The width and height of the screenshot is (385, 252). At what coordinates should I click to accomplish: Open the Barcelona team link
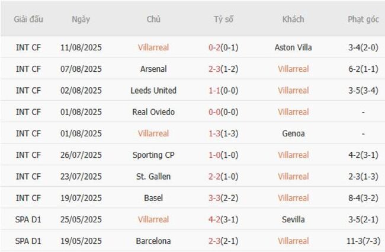coord(153,241)
